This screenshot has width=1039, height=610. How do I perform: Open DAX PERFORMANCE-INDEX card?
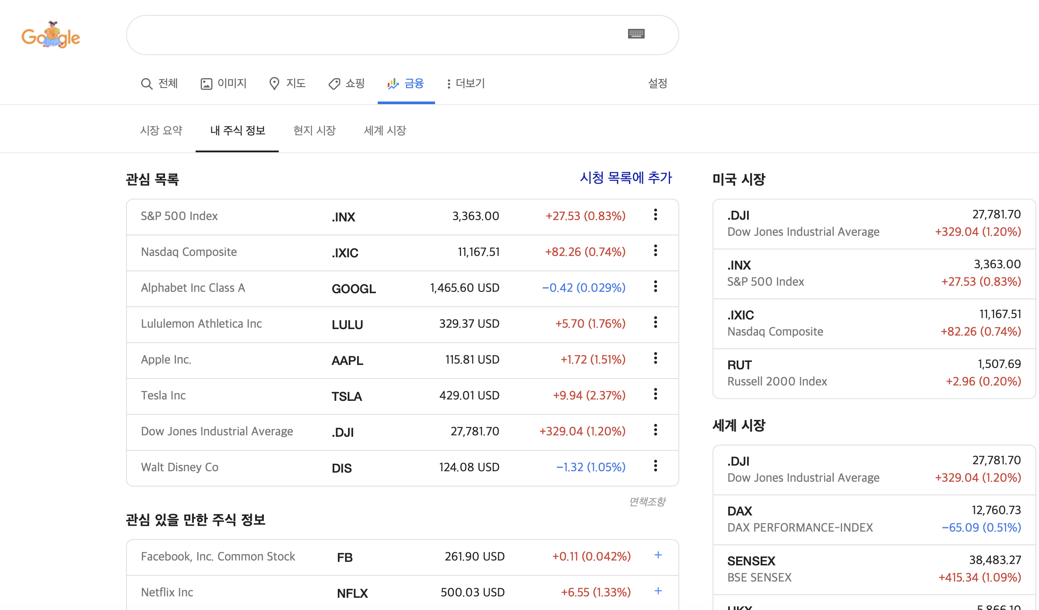874,520
